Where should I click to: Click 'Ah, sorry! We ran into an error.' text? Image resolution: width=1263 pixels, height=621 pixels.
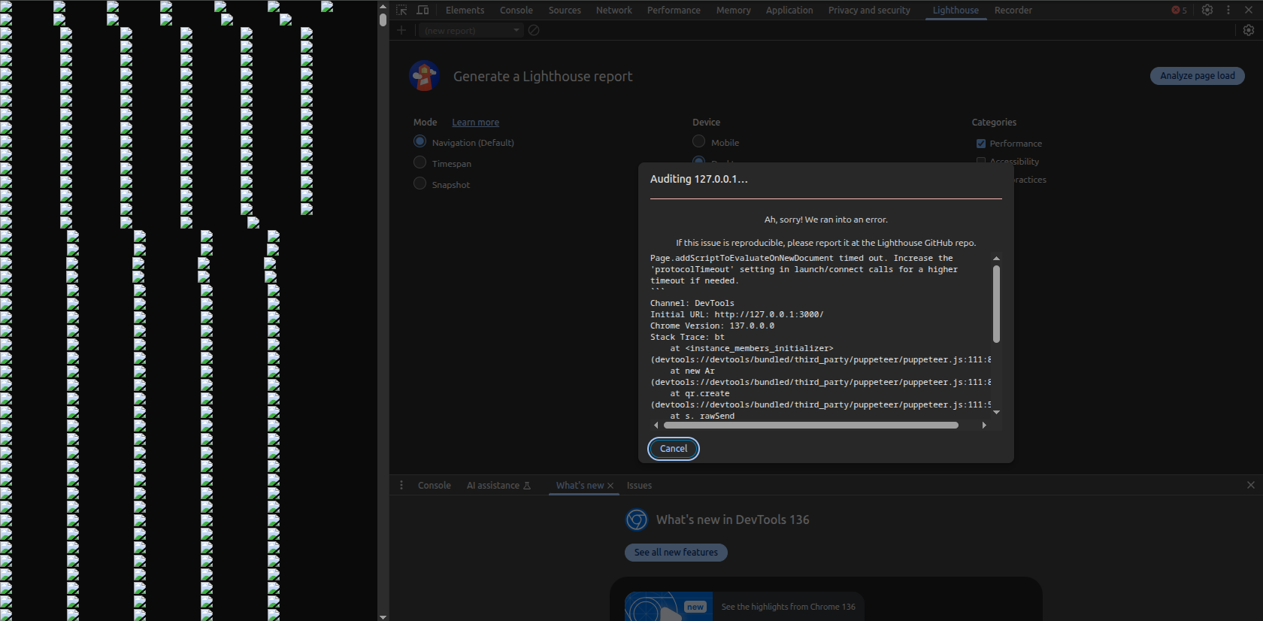pyautogui.click(x=826, y=220)
